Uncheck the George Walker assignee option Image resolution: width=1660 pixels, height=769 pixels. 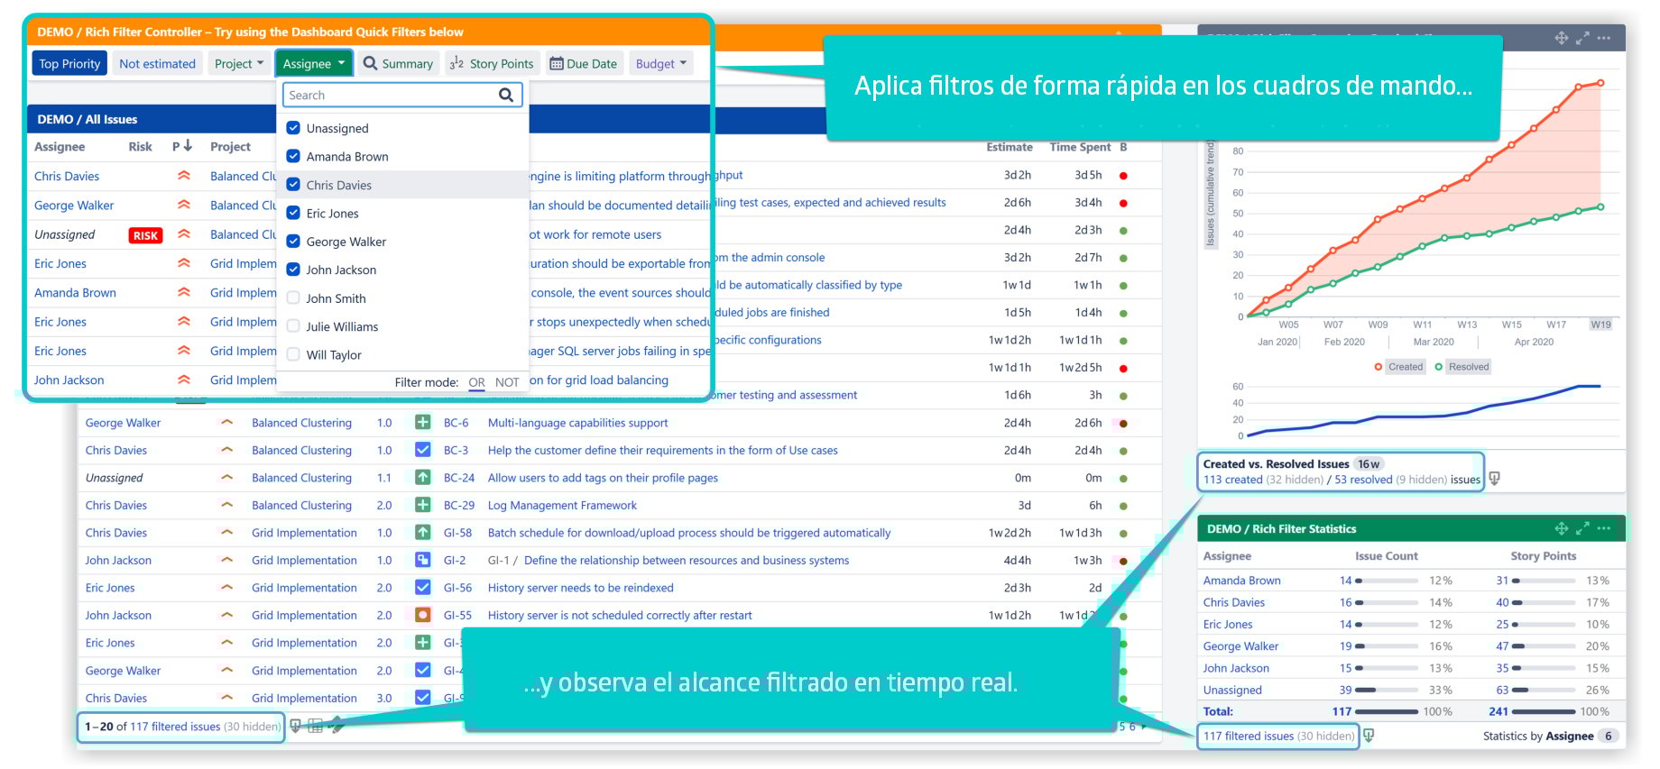tap(293, 241)
